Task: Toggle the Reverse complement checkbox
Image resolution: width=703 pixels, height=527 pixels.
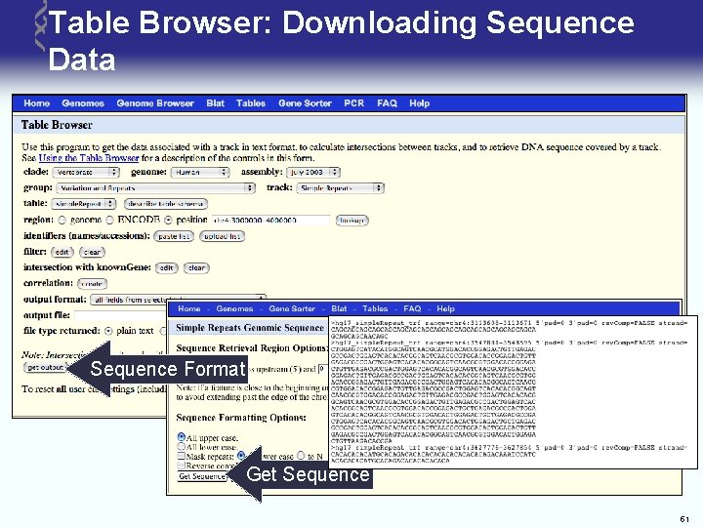Action: click(182, 466)
